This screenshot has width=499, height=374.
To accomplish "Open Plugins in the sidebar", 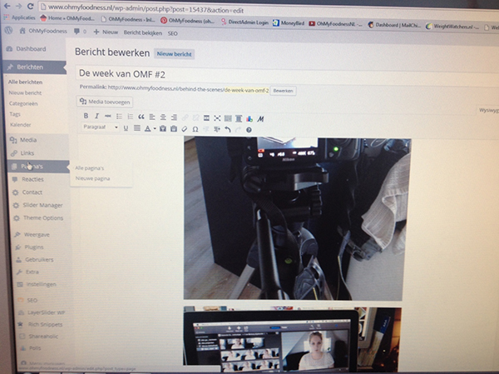I will tap(34, 247).
